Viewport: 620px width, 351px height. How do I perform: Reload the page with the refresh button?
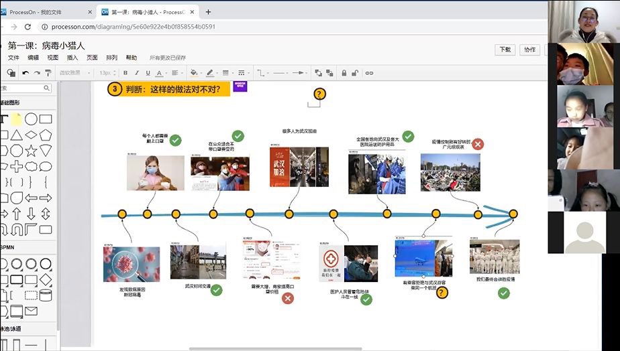[28, 27]
